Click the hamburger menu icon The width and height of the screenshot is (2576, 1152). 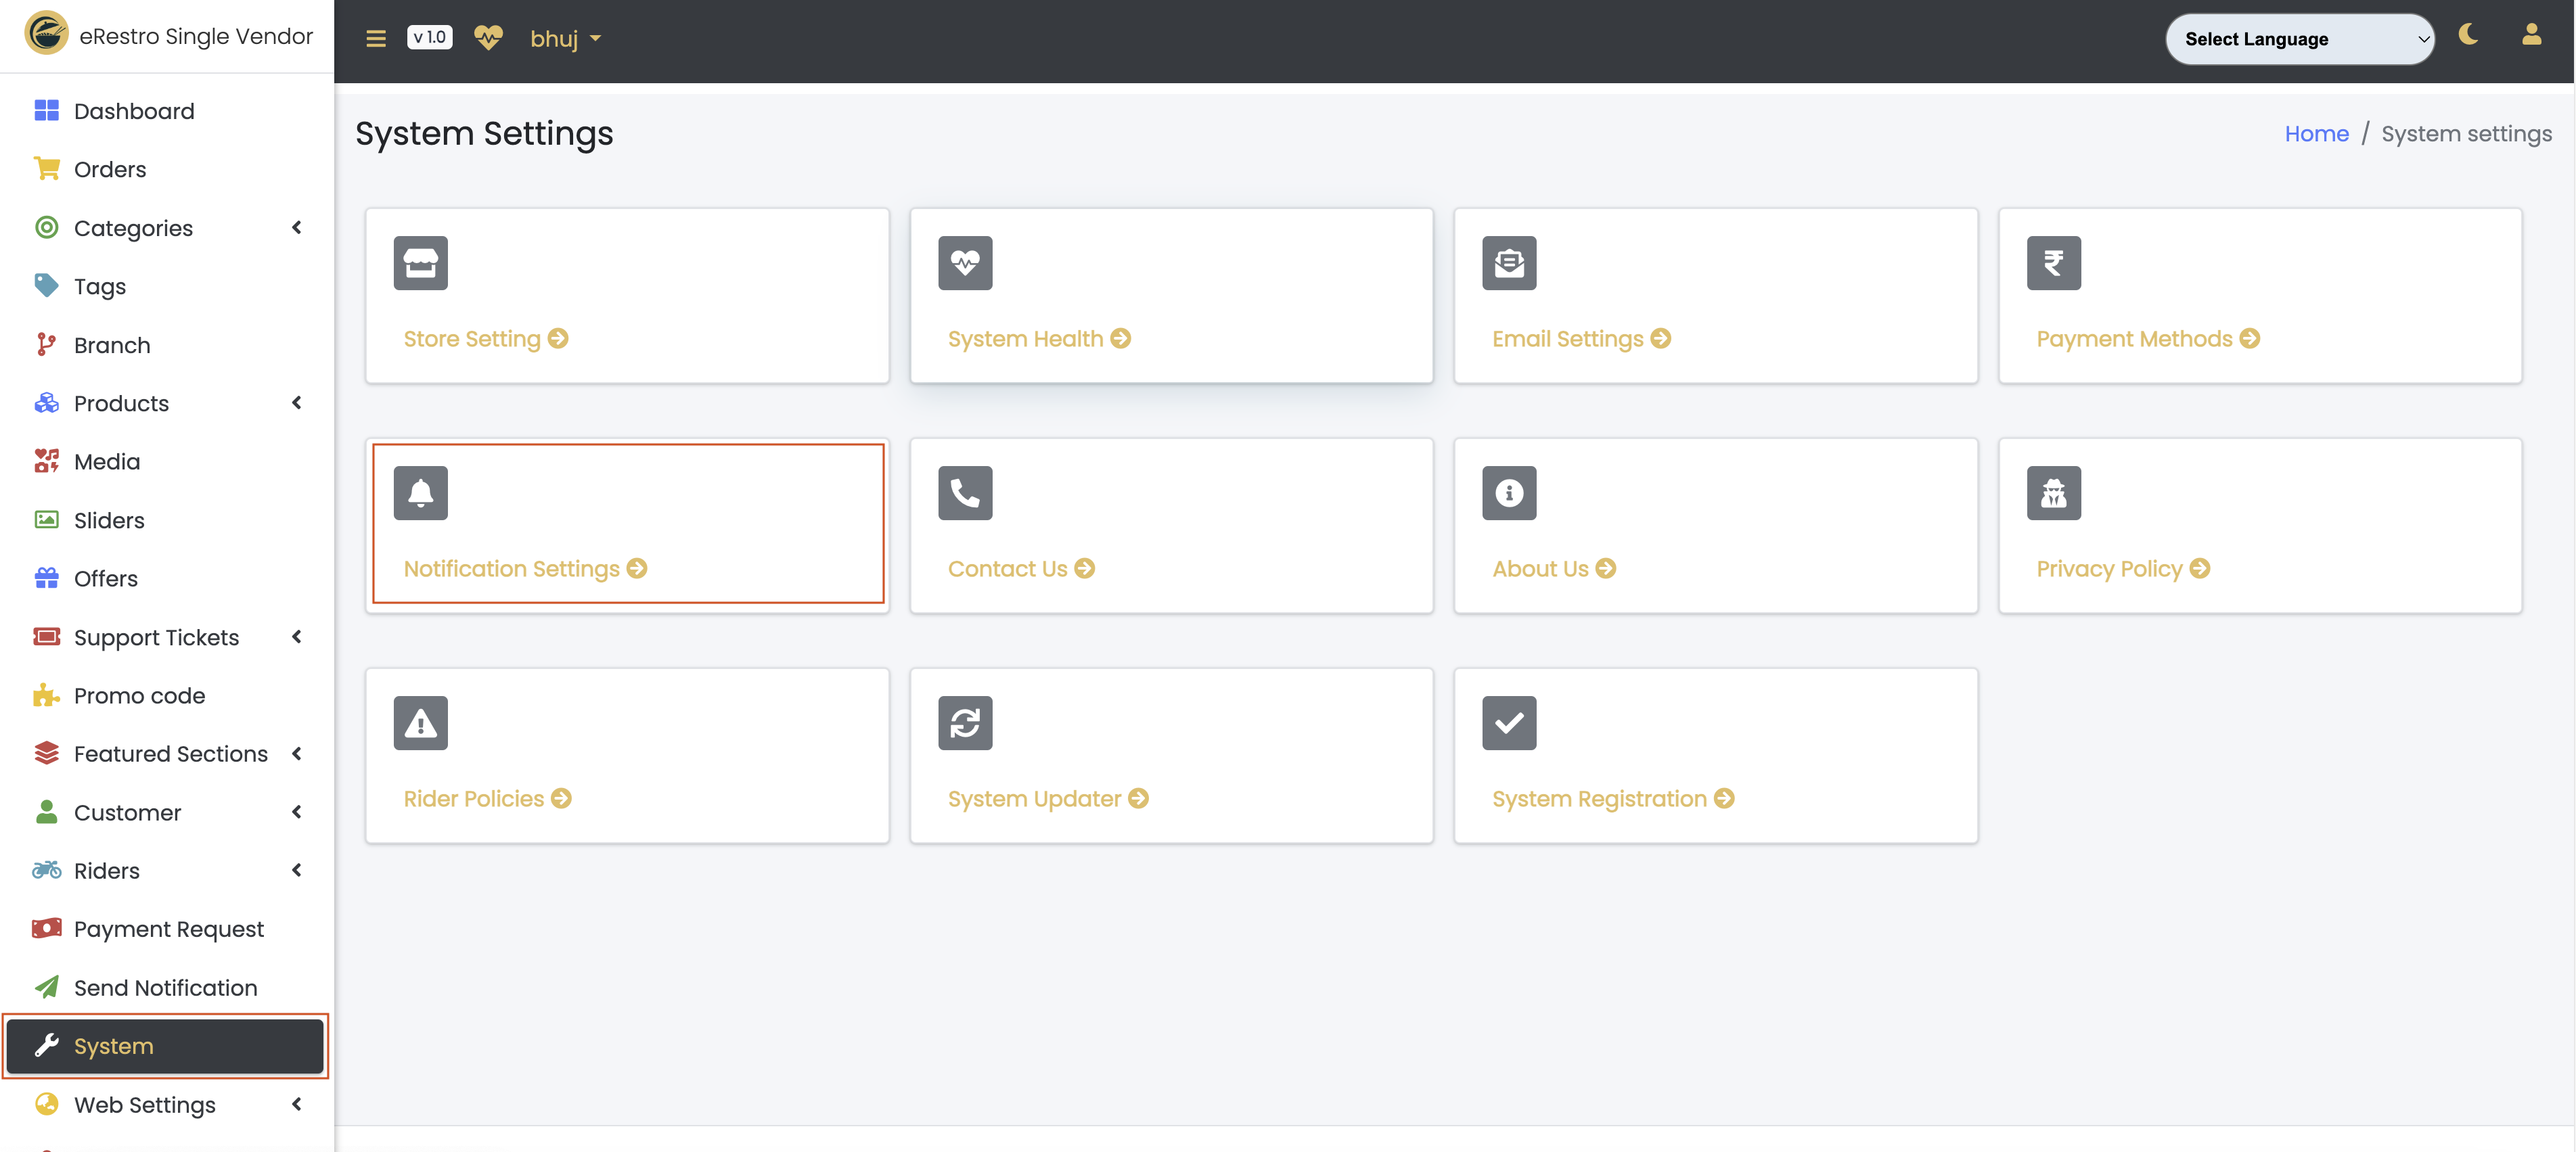point(375,39)
